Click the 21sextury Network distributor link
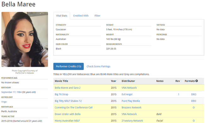This screenshot has width=205, height=123. click(x=132, y=121)
